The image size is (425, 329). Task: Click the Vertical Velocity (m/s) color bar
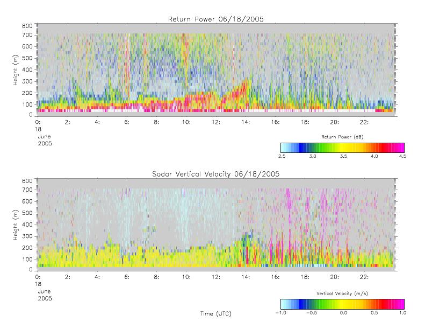[342, 304]
